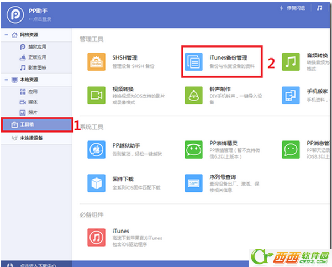Viewport: 332px width, 267px height.
Task: Click the 视频转换 title text
Action: (123, 89)
